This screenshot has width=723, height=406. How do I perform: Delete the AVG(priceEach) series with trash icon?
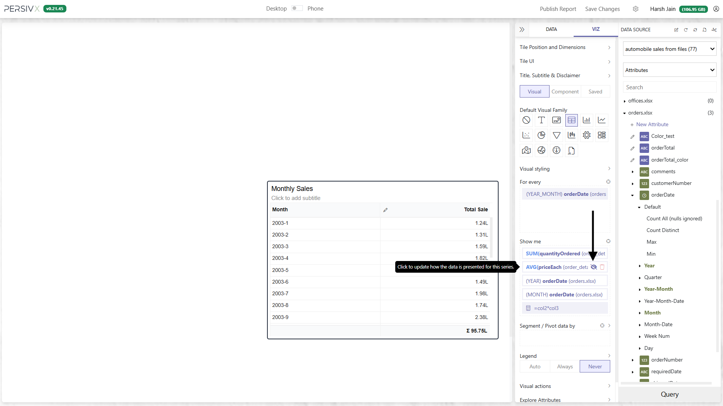tap(602, 267)
